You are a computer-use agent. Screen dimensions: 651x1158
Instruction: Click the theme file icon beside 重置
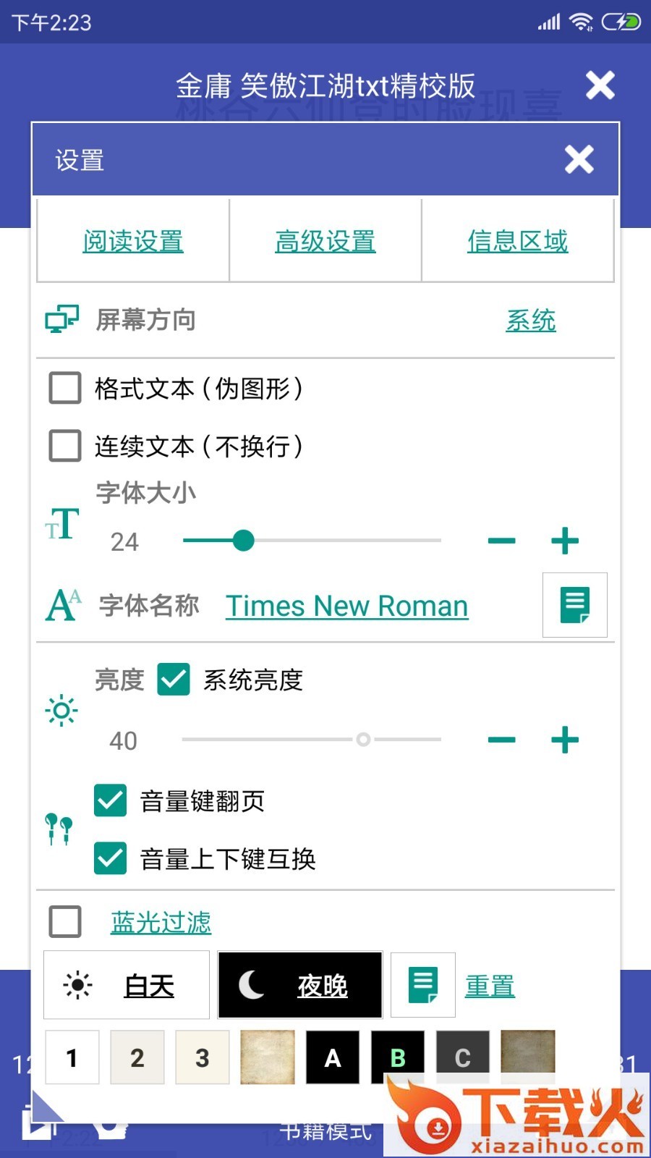tap(423, 985)
